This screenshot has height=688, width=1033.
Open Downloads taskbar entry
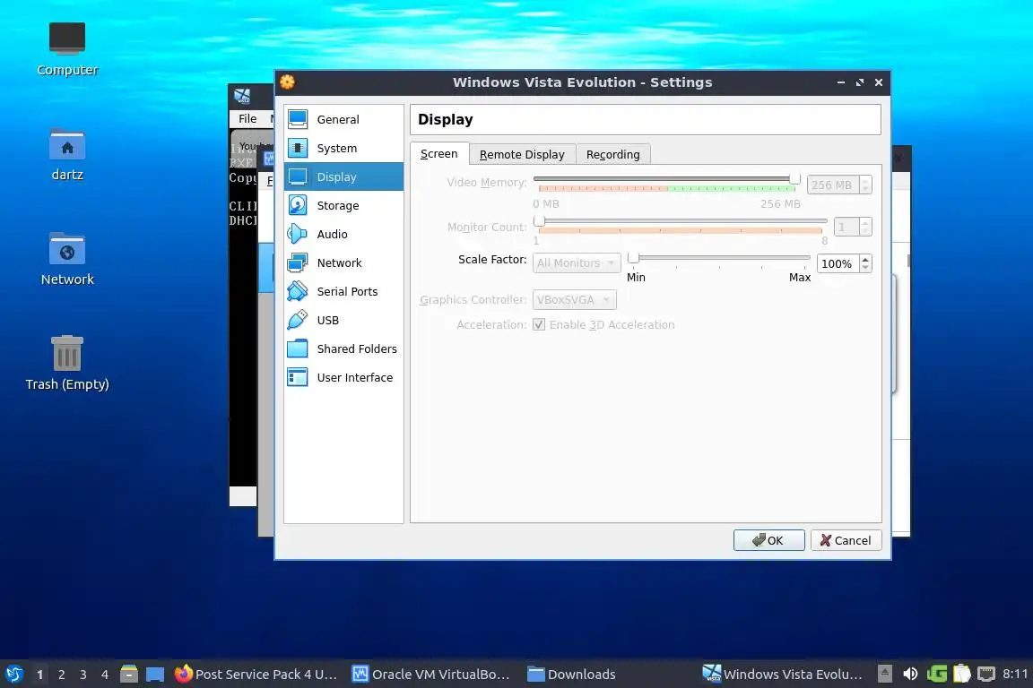(x=572, y=674)
